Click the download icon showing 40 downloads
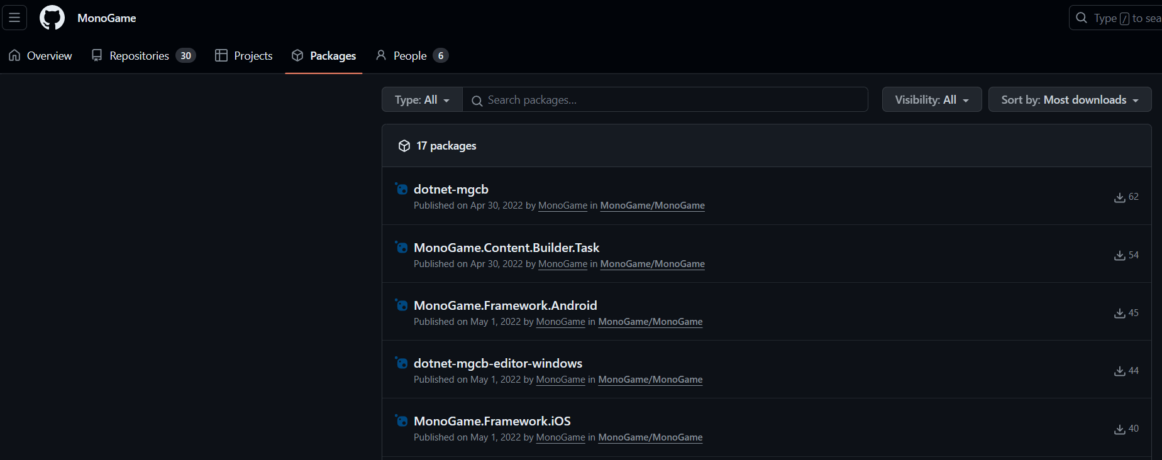This screenshot has height=460, width=1162. click(x=1119, y=429)
